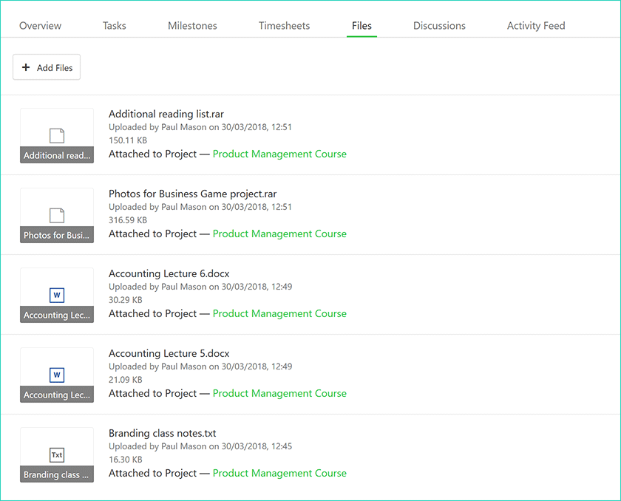
Task: Open the Photos for Business Game project.rar title
Action: [192, 194]
